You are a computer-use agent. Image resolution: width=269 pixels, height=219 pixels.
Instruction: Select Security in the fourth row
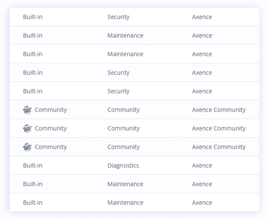coord(119,73)
